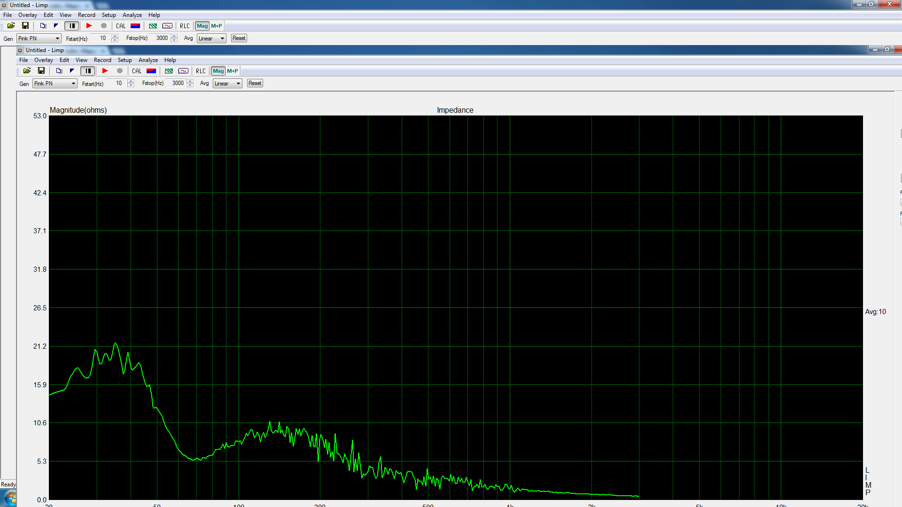Viewport: 902px width, 507px height.
Task: Start measurement with red play icon, front window
Action: pyautogui.click(x=105, y=71)
